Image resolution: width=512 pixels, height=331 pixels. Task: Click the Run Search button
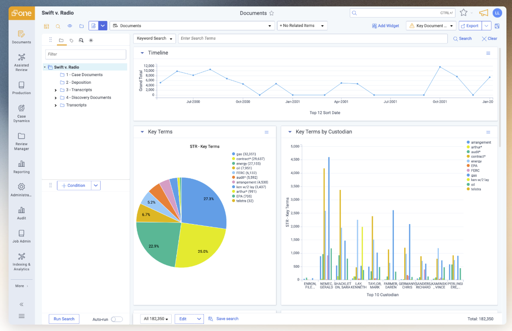click(64, 319)
